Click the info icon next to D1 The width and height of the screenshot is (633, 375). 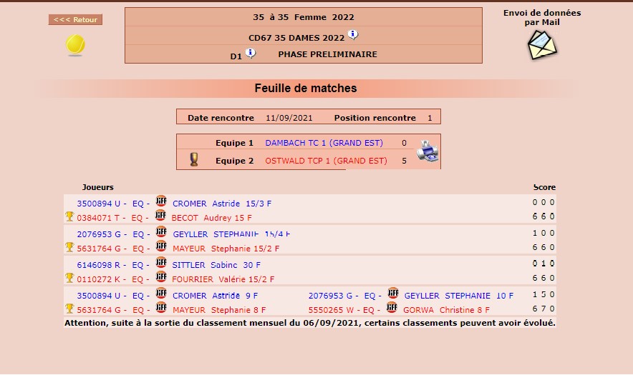250,53
